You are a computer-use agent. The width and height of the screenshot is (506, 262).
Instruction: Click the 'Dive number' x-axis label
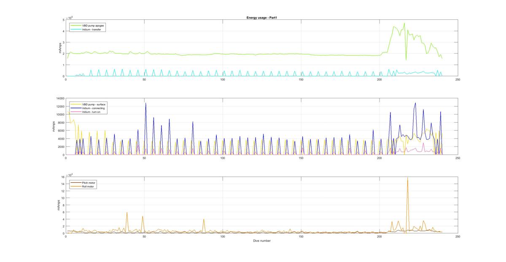click(262, 241)
